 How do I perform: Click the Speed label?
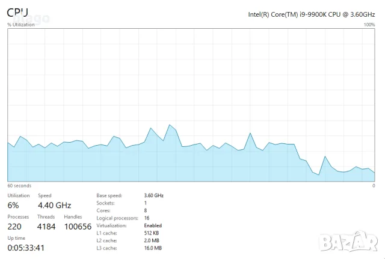point(45,195)
